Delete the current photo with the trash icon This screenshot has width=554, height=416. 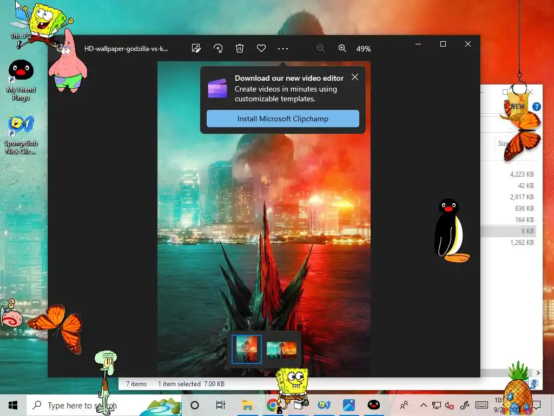pos(240,48)
